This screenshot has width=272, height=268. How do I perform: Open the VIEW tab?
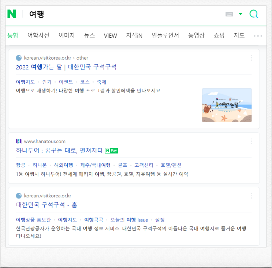tap(110, 35)
